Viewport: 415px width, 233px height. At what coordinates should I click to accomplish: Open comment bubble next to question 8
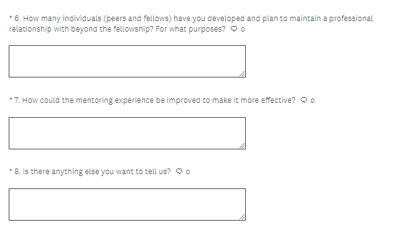[179, 171]
